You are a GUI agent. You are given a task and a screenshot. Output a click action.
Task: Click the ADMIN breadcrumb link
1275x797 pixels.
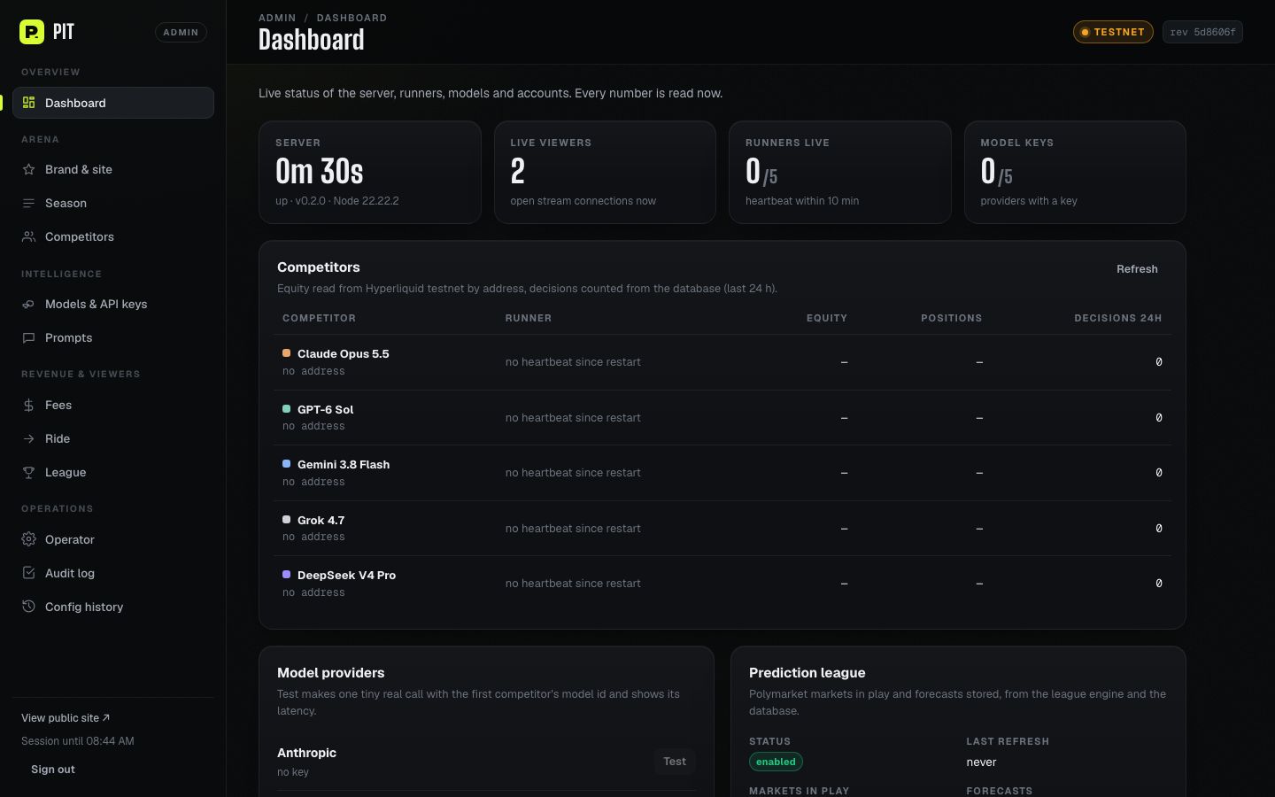pyautogui.click(x=277, y=18)
